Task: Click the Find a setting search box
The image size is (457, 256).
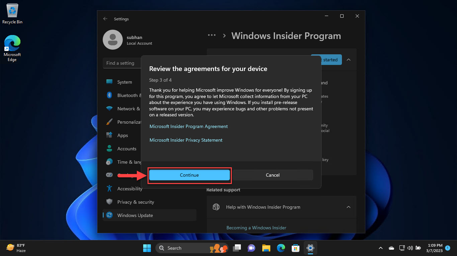Action: 122,63
